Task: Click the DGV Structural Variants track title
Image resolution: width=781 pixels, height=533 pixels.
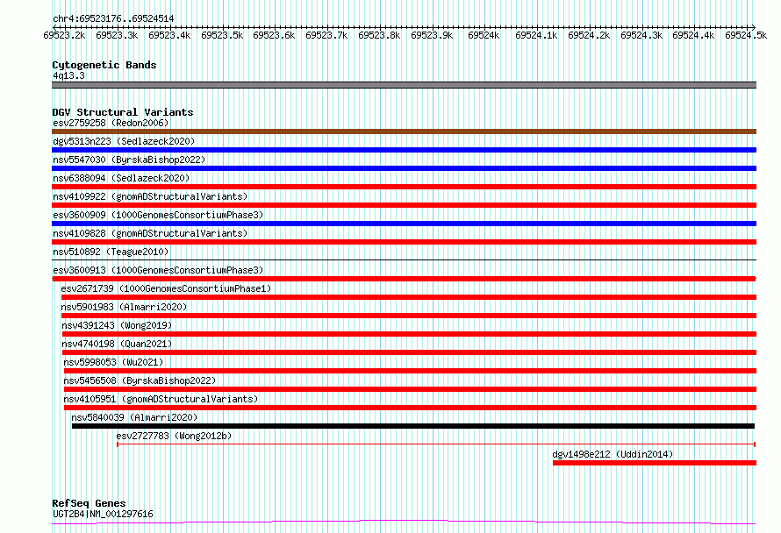Action: coord(123,112)
